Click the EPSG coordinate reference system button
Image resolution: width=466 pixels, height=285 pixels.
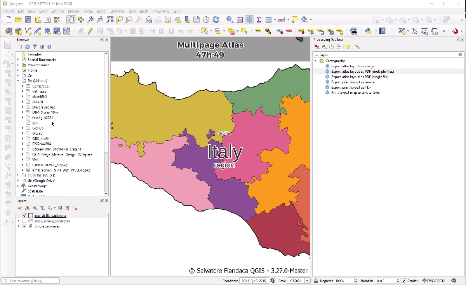[x=433, y=281]
